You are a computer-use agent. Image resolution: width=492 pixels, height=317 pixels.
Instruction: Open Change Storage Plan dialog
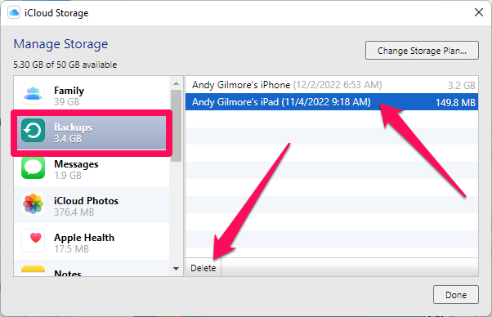tap(422, 51)
